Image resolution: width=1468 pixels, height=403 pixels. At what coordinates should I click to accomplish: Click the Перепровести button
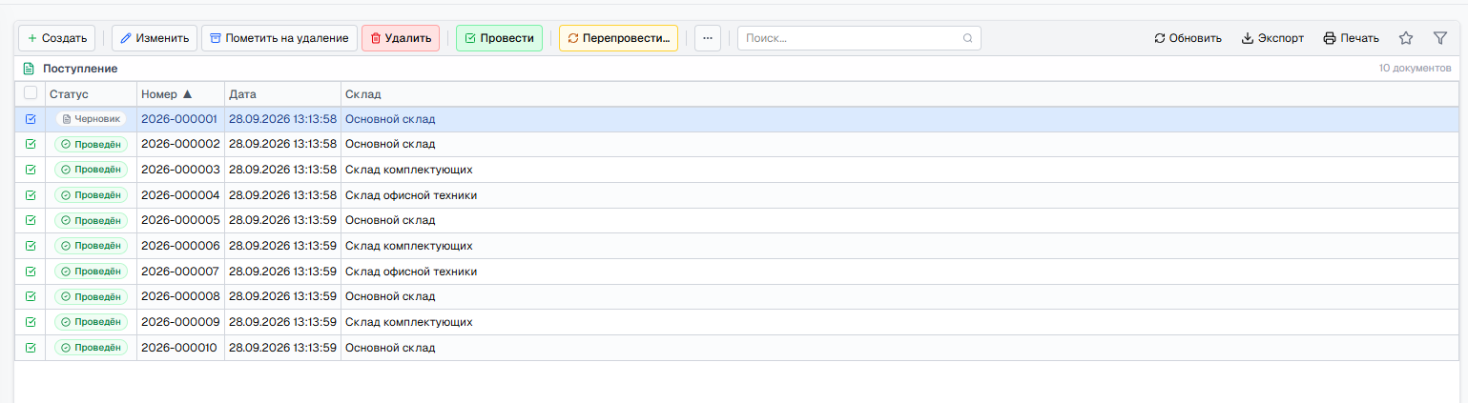(x=618, y=38)
